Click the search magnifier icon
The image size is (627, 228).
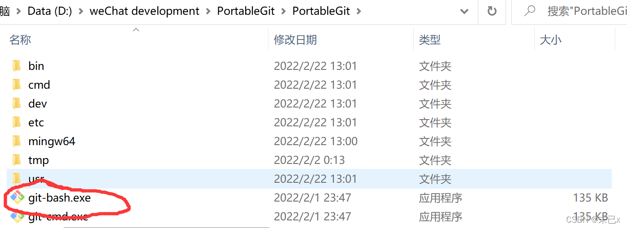pyautogui.click(x=529, y=11)
